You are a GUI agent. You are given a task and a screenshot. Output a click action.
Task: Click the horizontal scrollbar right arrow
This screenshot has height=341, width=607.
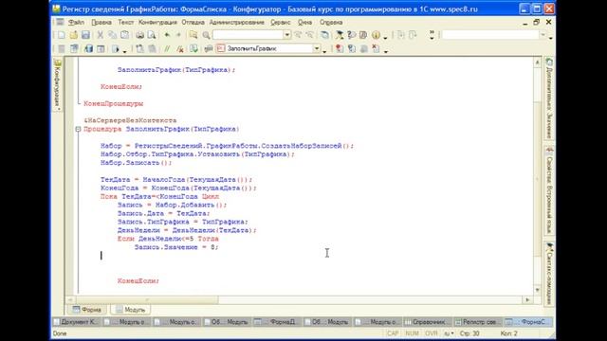coord(527,299)
